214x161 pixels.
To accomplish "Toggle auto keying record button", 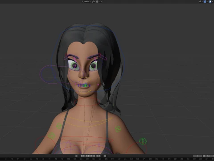I will point(76,156).
